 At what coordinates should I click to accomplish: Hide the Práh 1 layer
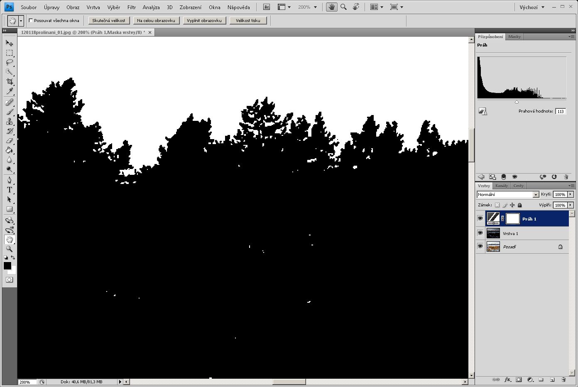(x=480, y=218)
